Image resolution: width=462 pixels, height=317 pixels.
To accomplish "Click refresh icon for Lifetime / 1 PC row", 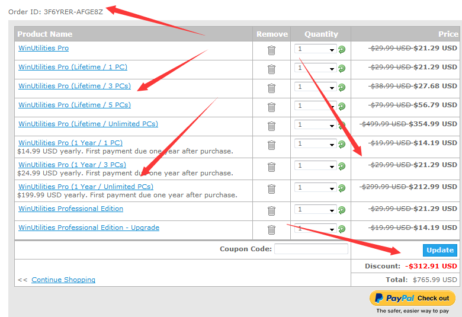I will (342, 68).
